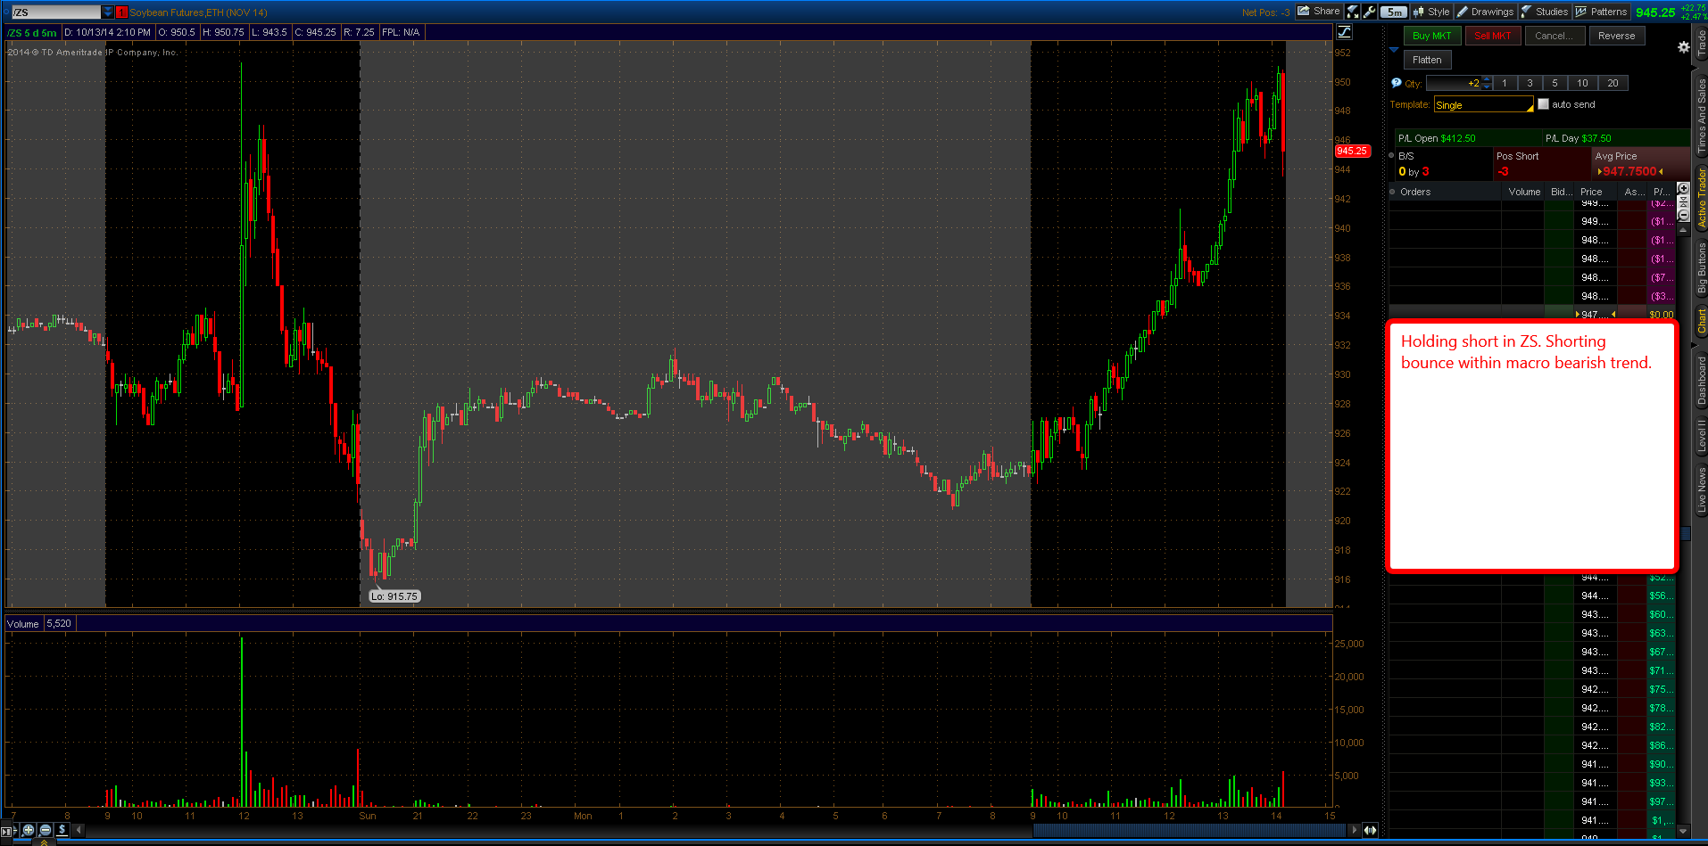The image size is (1708, 846).
Task: Click the Reverse position button
Action: click(x=1617, y=36)
